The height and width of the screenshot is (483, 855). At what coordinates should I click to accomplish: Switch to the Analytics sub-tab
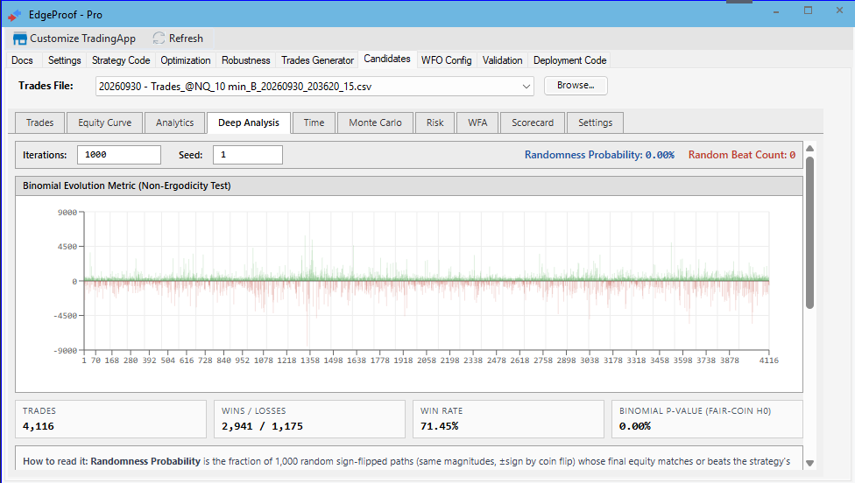[x=174, y=122]
